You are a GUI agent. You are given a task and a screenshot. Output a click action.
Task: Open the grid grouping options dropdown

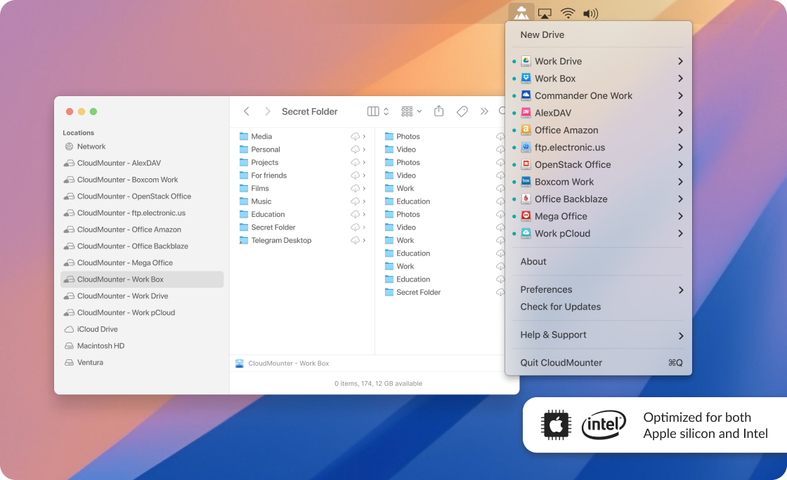(x=411, y=112)
